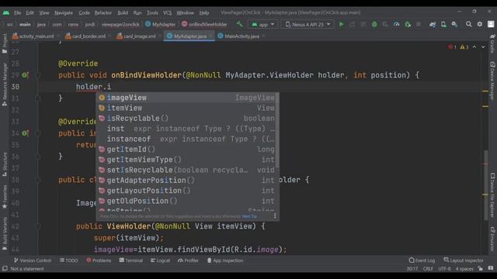Click the Profile app gauge icon
This screenshot has height=279, width=497.
[x=396, y=24]
